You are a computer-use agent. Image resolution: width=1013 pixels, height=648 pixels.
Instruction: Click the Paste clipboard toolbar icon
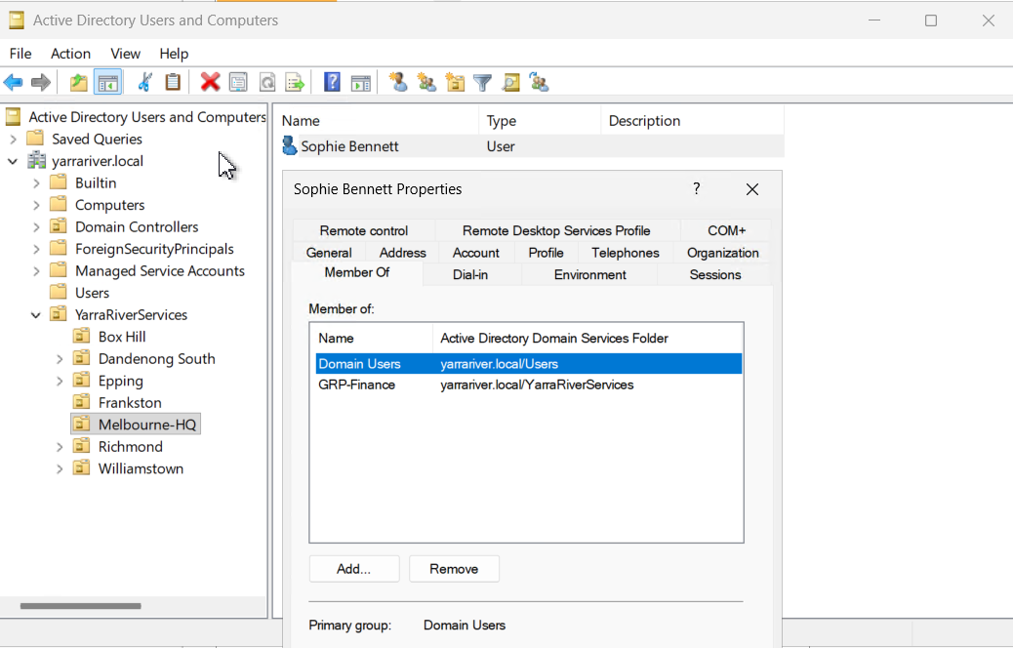pyautogui.click(x=173, y=82)
